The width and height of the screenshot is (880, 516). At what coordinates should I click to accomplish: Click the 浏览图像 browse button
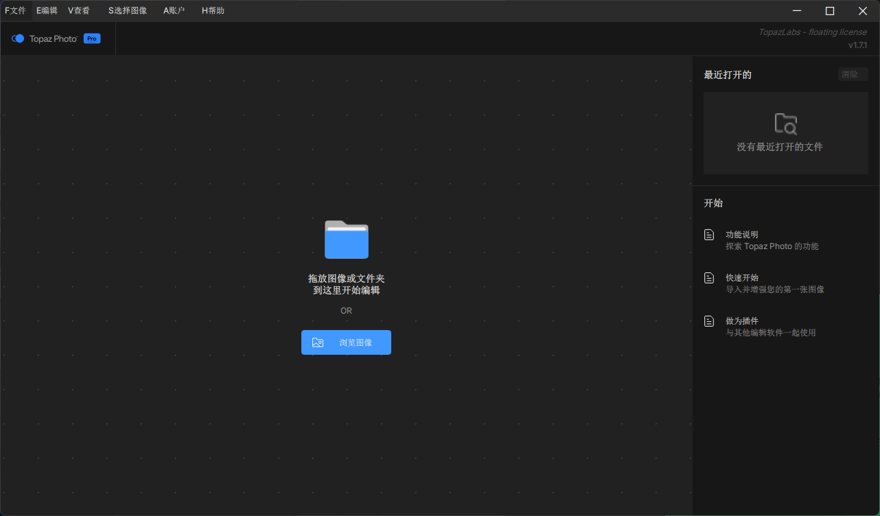tap(346, 342)
